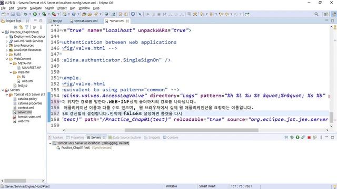Maximize the editor area

[332, 21]
